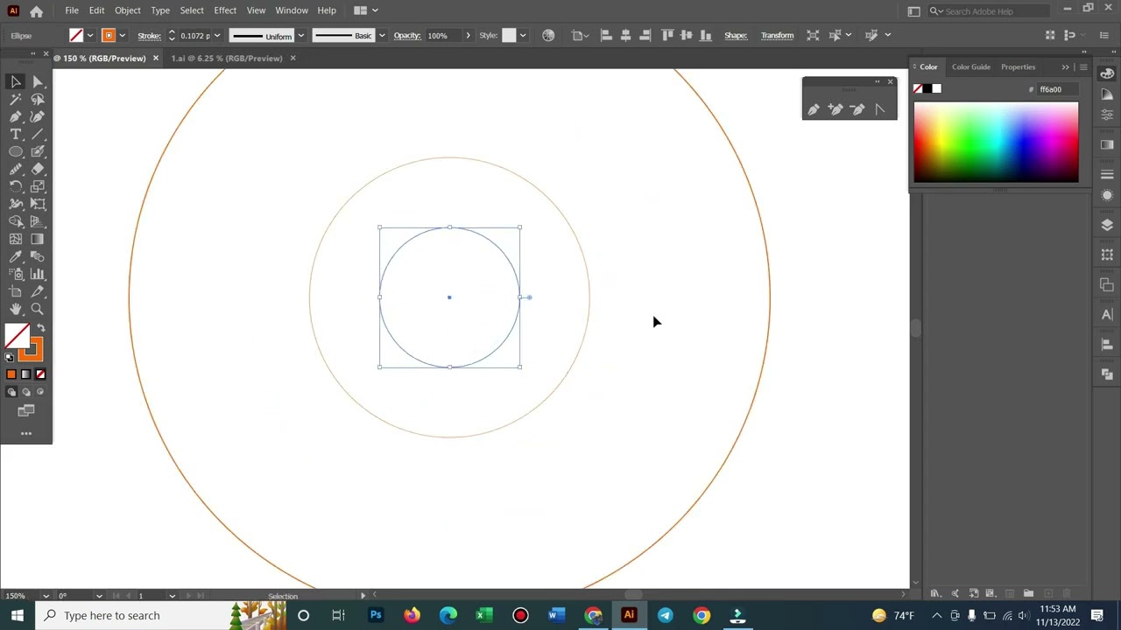Open the Layers panel icon in dock

click(x=1107, y=225)
